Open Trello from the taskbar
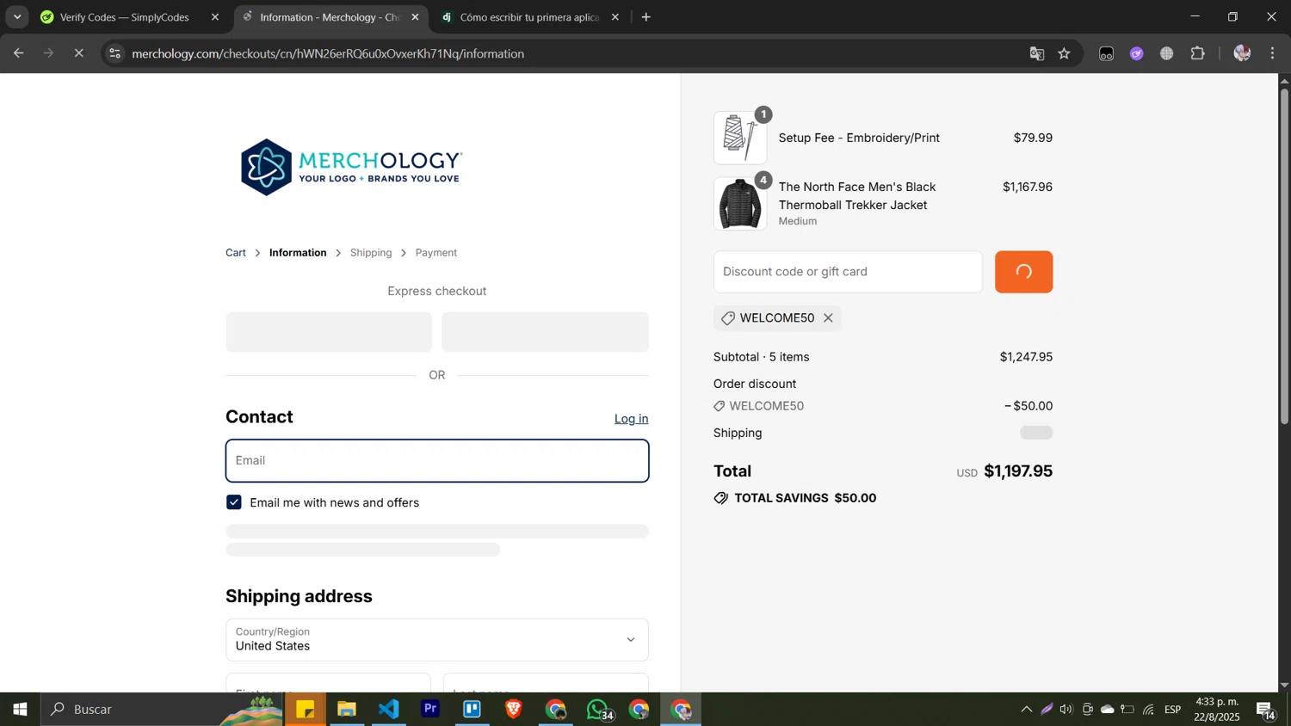This screenshot has height=726, width=1291. click(473, 710)
